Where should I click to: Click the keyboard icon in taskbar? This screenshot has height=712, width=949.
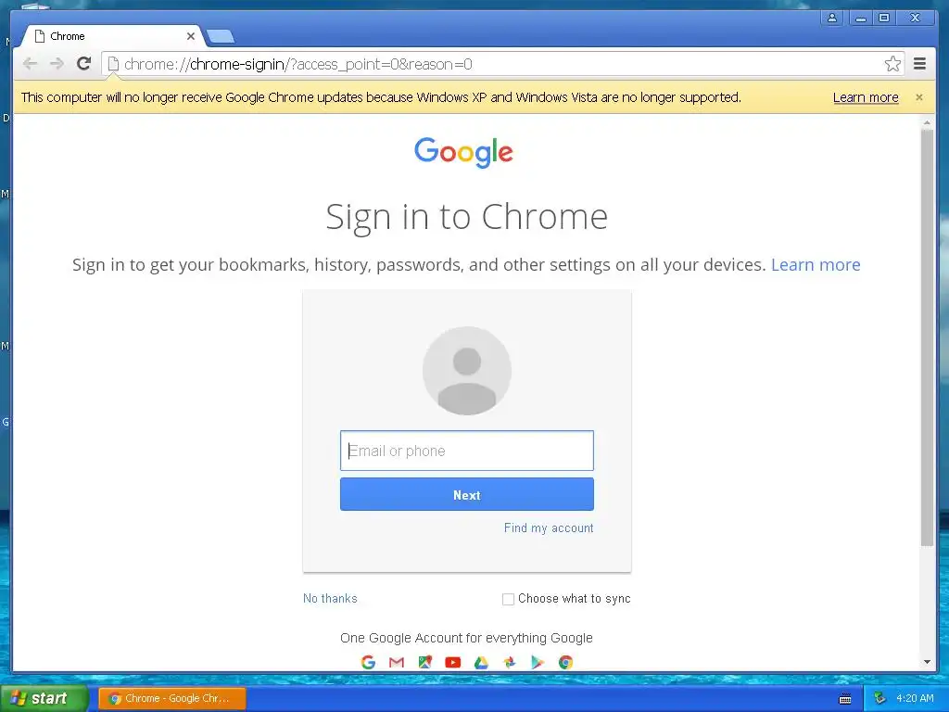tap(845, 699)
